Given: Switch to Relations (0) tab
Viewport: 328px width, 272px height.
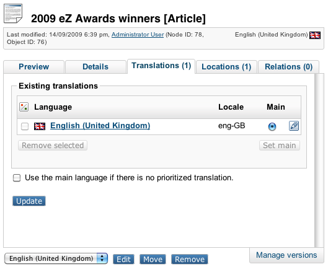Looking at the screenshot, I should [x=288, y=67].
